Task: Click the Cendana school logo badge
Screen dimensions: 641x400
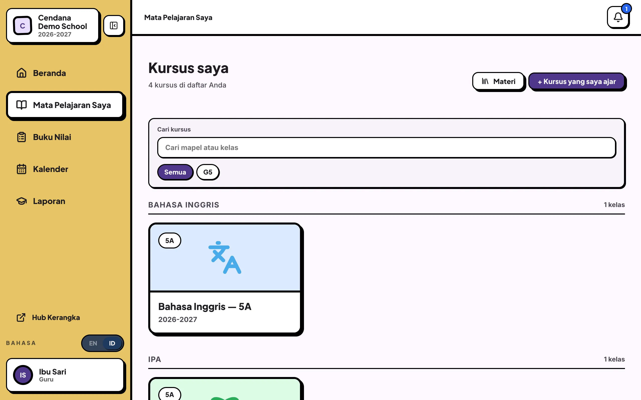Action: (x=23, y=26)
